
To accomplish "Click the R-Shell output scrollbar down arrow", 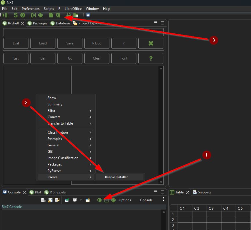I will click(x=161, y=182).
